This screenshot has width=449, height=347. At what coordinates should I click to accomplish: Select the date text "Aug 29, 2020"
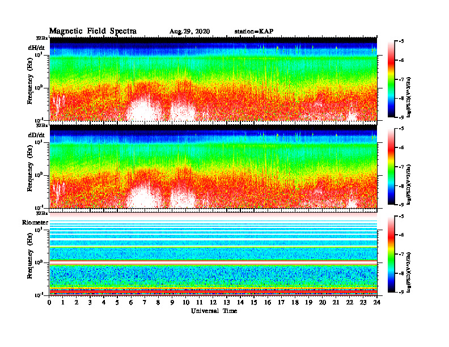pyautogui.click(x=189, y=32)
